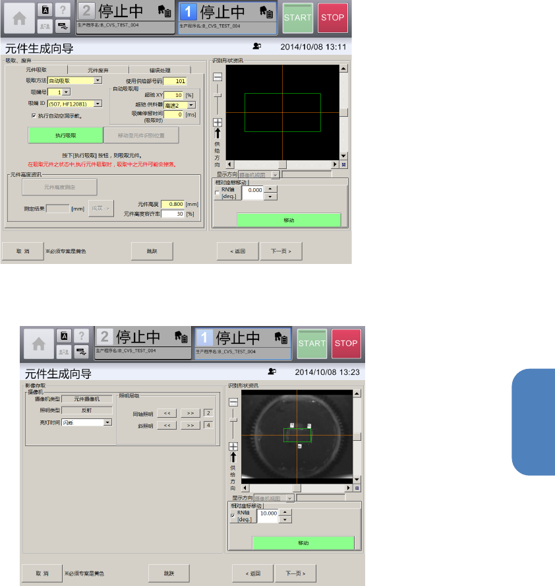Switch to 元件吸取 tab

pyautogui.click(x=36, y=70)
